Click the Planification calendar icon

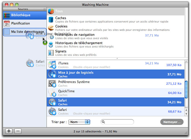[7, 24]
